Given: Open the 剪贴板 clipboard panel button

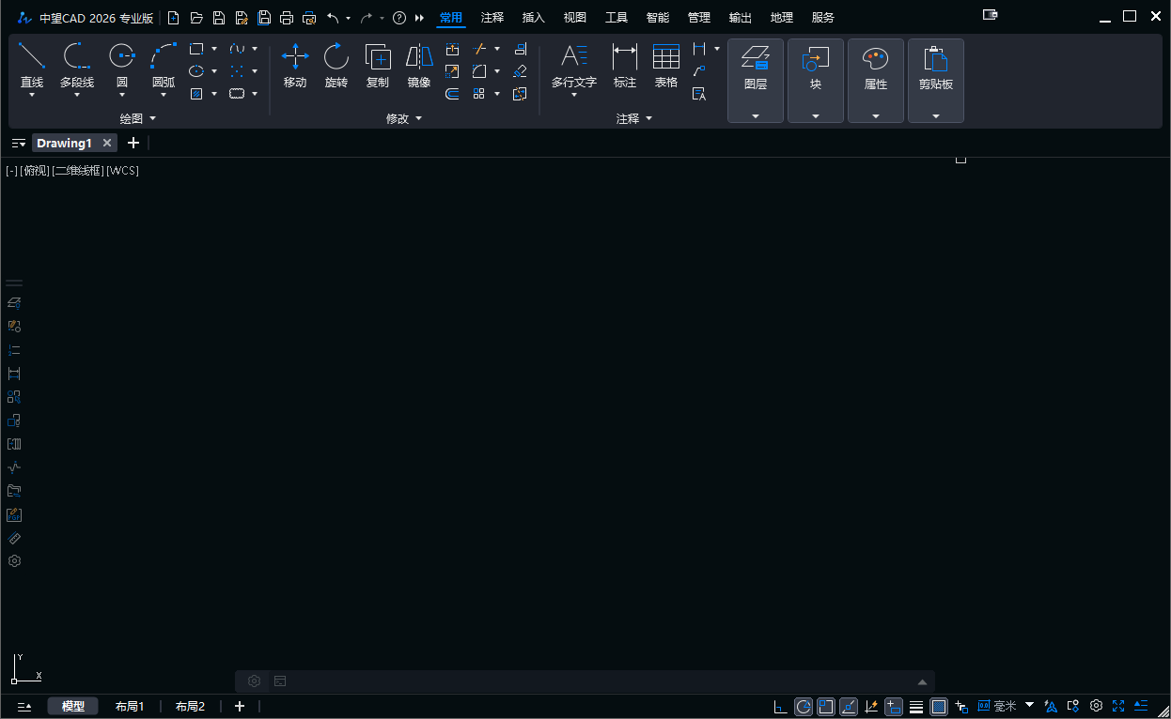Looking at the screenshot, I should pyautogui.click(x=936, y=81).
